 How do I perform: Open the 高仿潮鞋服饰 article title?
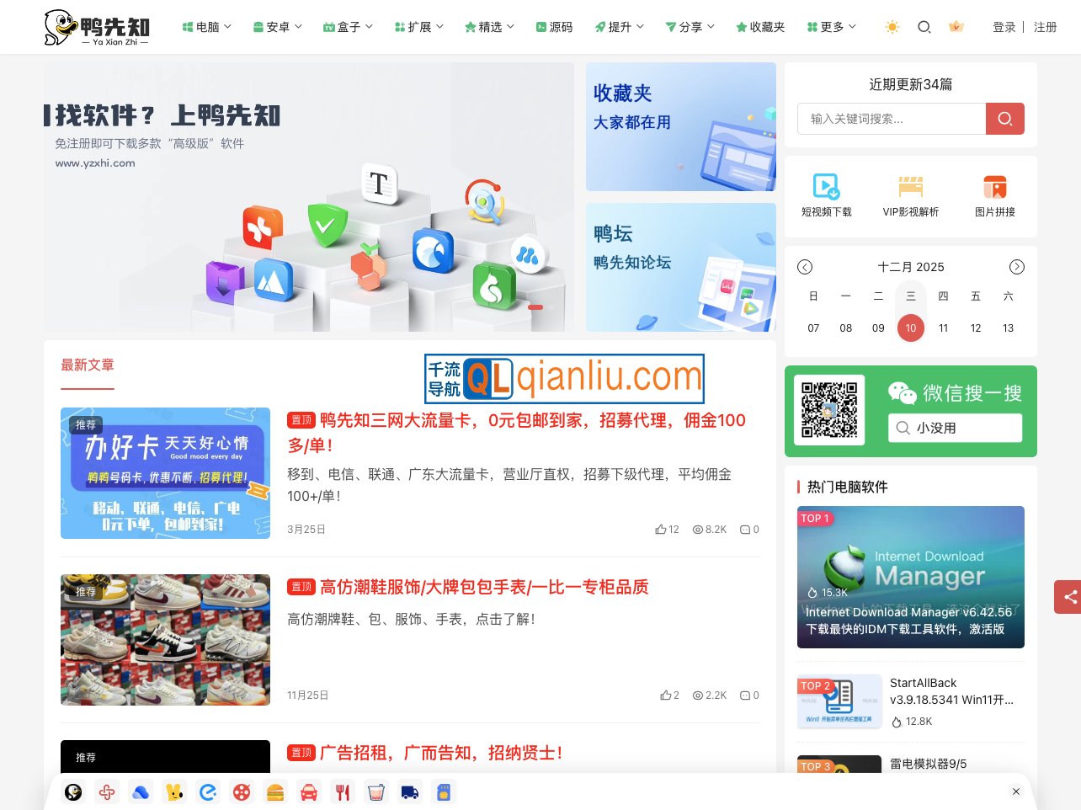[x=484, y=587]
